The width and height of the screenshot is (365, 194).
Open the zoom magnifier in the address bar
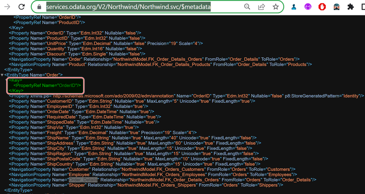pos(247,7)
